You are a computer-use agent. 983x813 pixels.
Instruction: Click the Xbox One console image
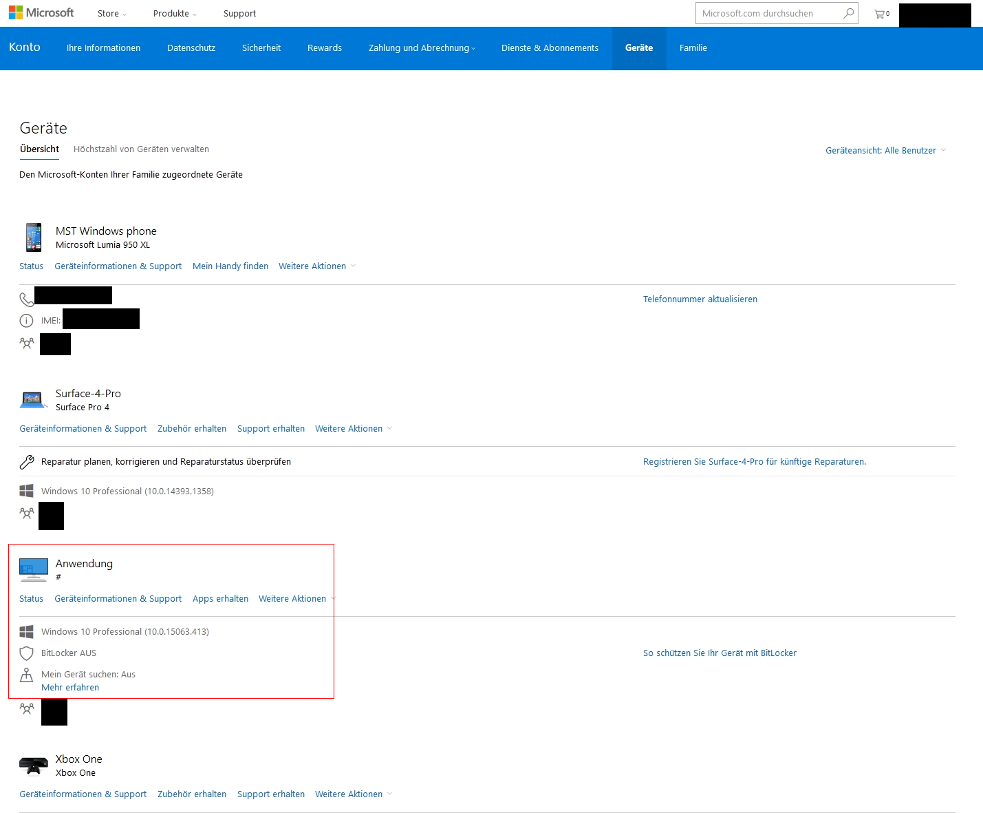click(34, 765)
